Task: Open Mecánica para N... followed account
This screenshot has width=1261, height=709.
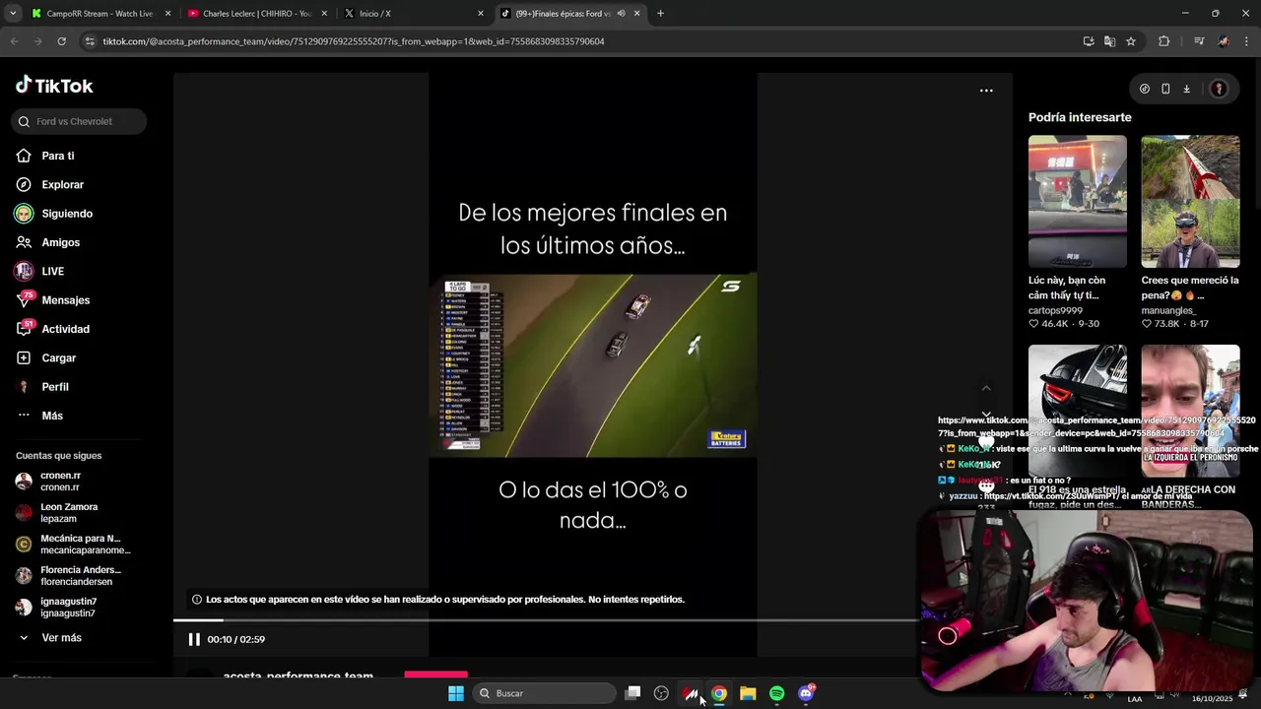Action: click(73, 544)
